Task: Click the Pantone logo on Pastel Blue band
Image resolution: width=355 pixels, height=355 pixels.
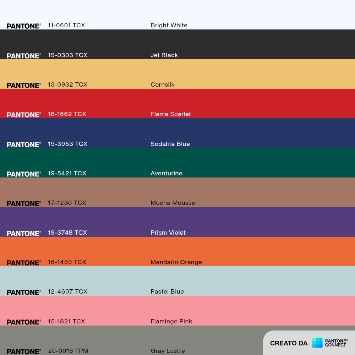Action: [x=24, y=292]
